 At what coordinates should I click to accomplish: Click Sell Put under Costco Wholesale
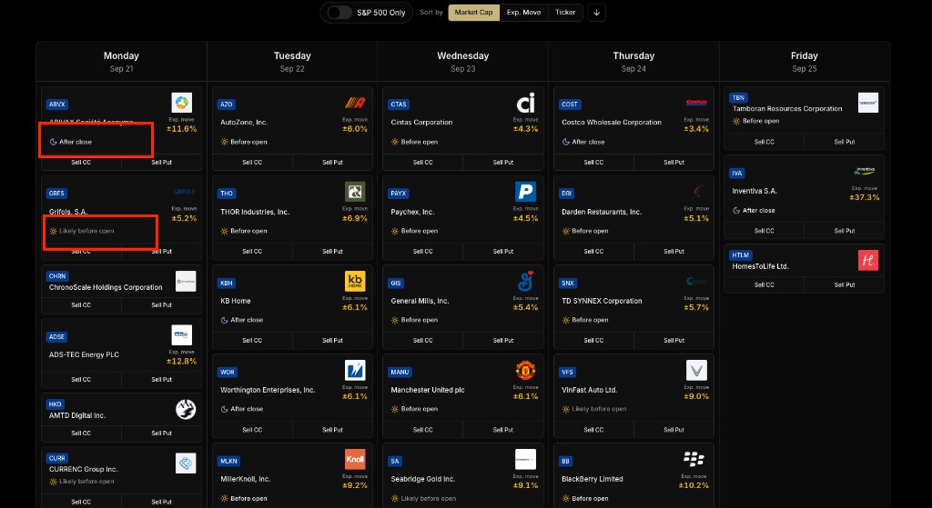pyautogui.click(x=674, y=162)
